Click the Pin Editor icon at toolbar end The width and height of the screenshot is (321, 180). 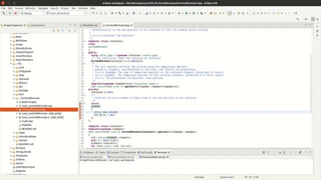[x=295, y=13]
